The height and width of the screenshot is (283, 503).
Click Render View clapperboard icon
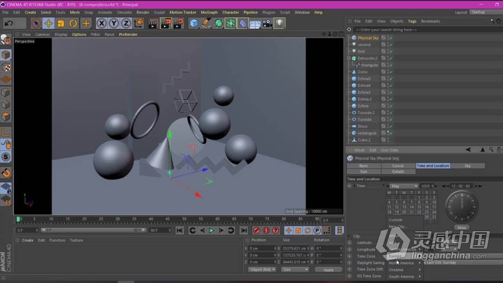[153, 23]
